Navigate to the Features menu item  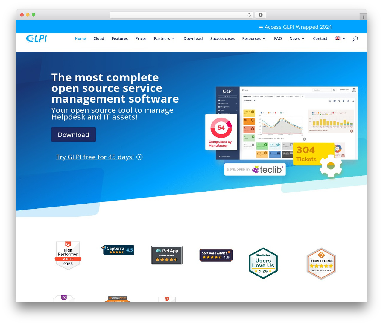coord(120,39)
